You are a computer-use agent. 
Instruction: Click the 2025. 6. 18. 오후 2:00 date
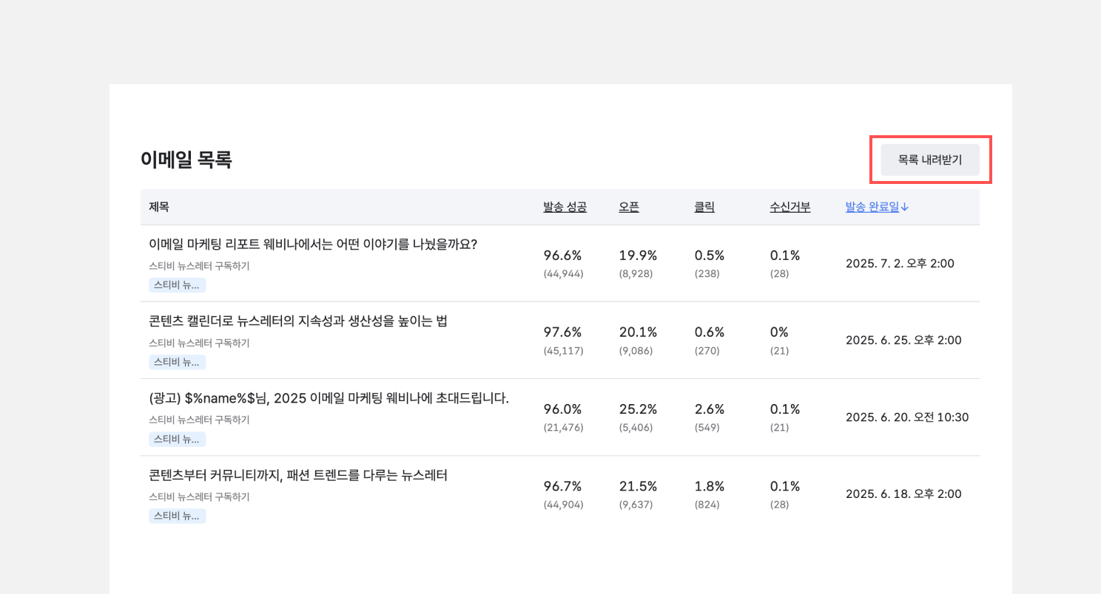click(903, 494)
